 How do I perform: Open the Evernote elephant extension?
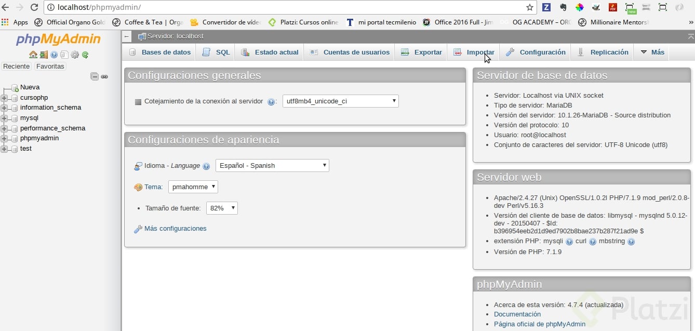click(563, 7)
